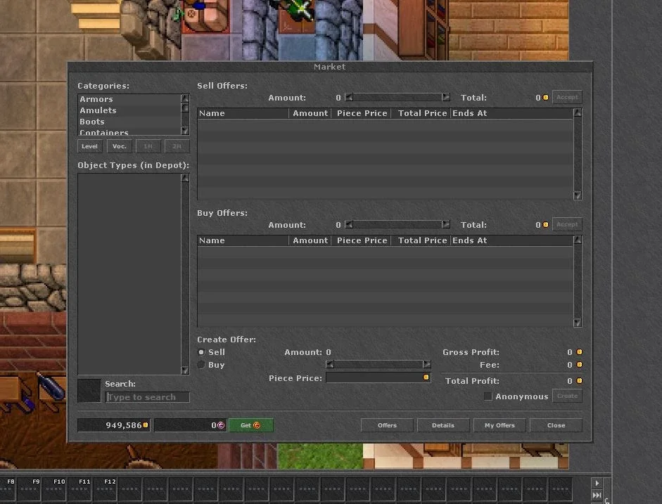The width and height of the screenshot is (662, 504).
Task: Open the Offers view
Action: click(x=387, y=425)
